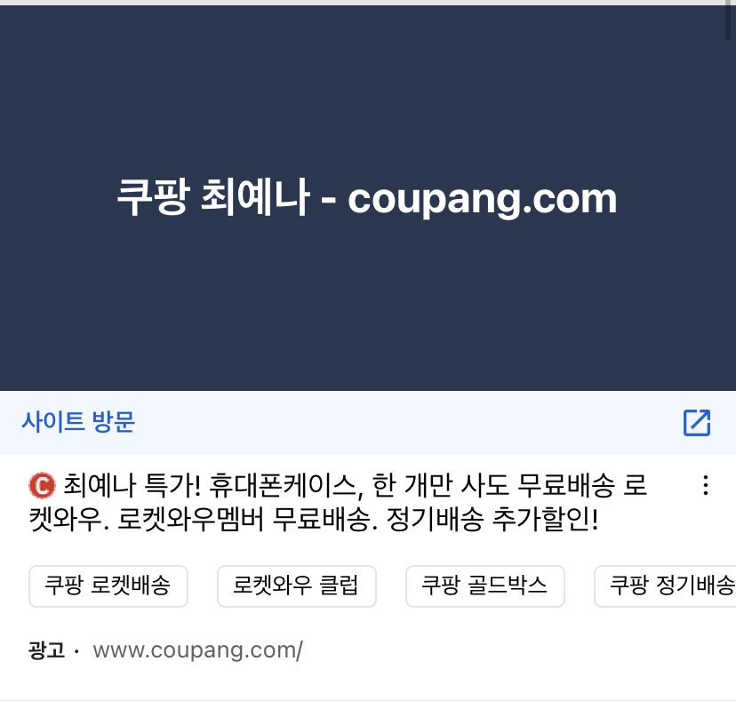Viewport: 736px width, 701px height.
Task: Open the external link arrow icon
Action: (x=697, y=423)
